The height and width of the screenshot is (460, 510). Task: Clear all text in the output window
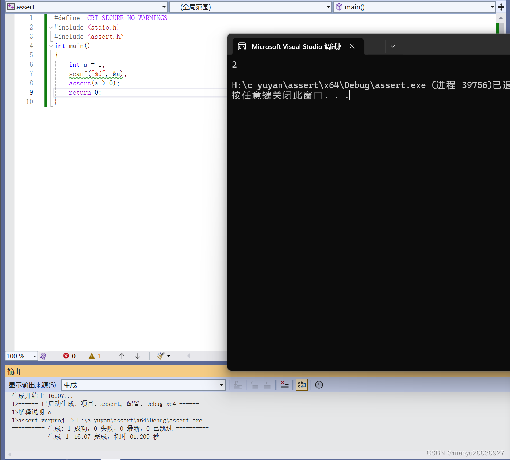[x=284, y=384]
